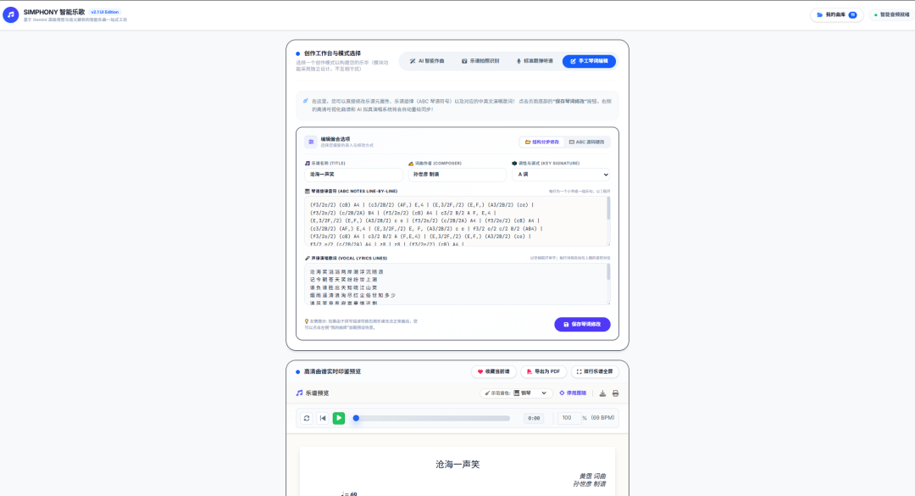Click the (69 BPM) label

(602, 418)
